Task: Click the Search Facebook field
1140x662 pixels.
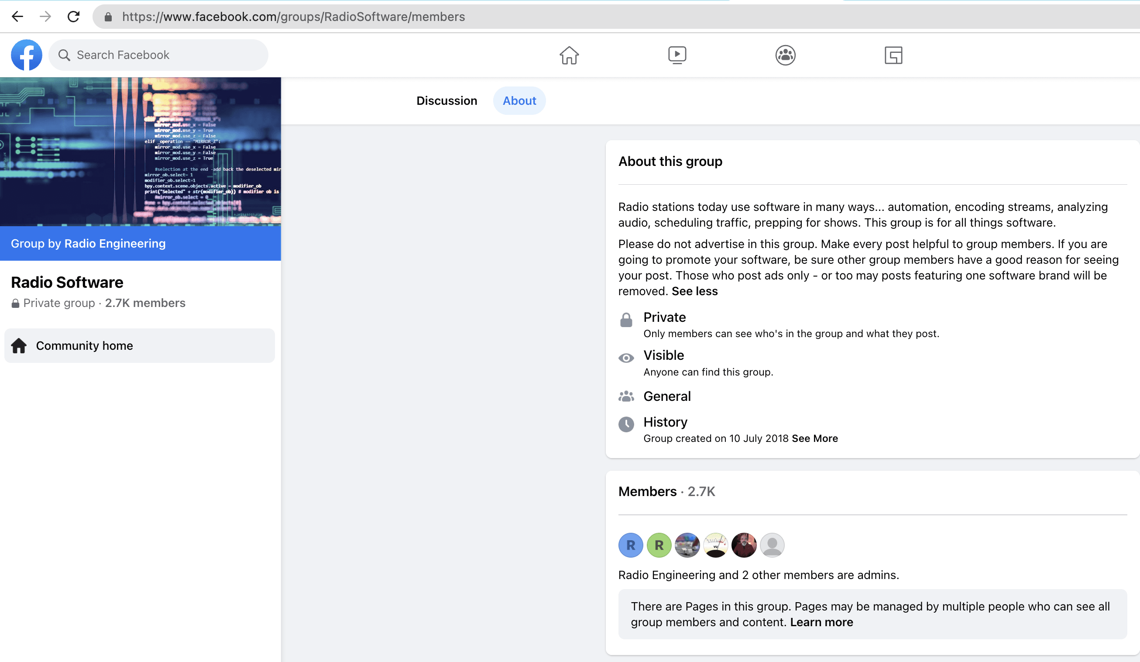Action: pos(158,55)
